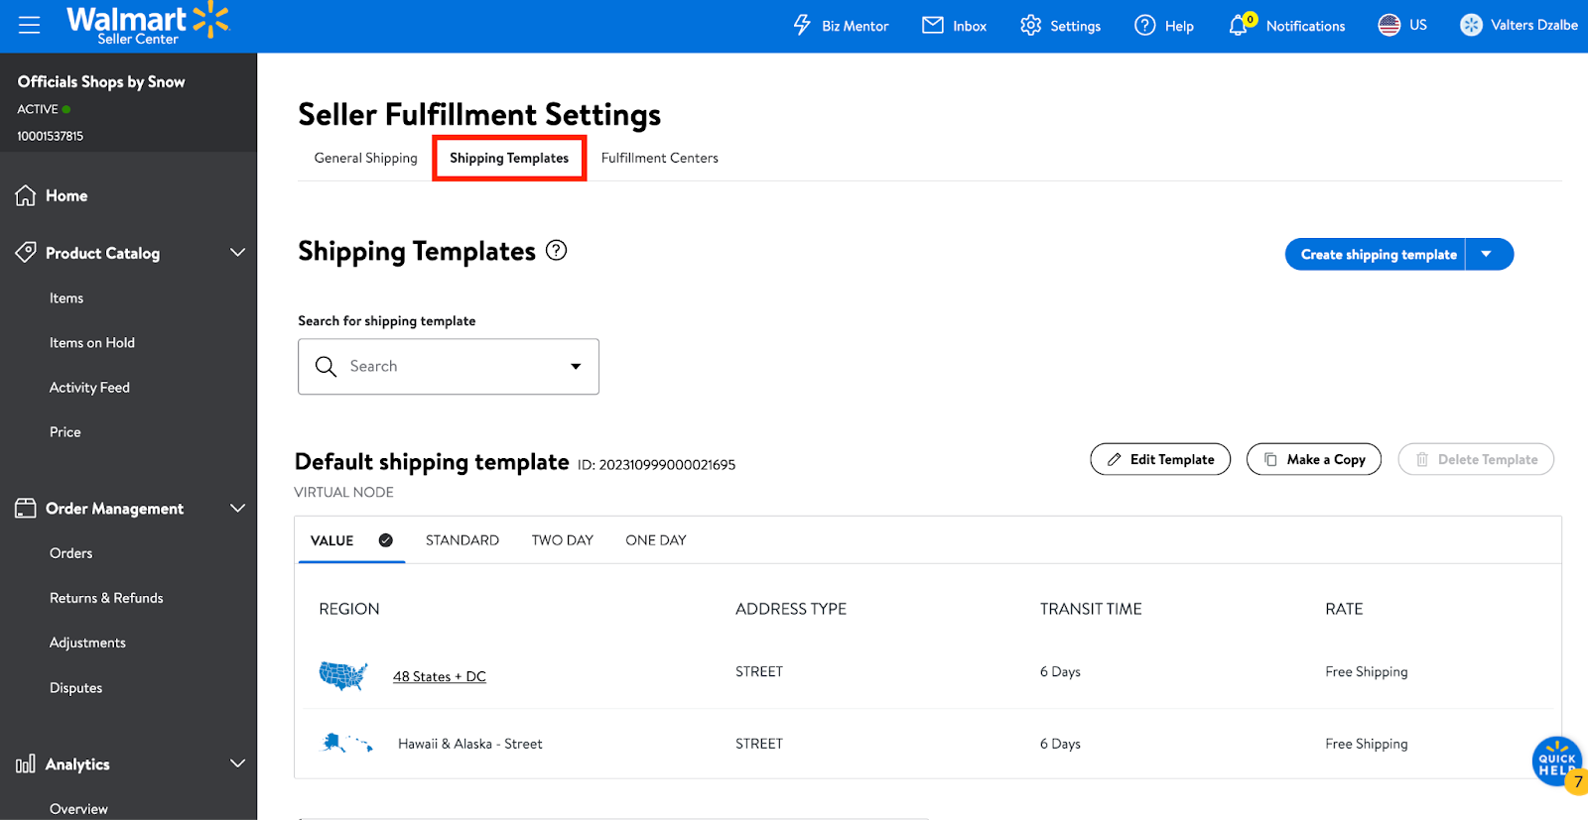The image size is (1588, 820).
Task: Open Items in Product Catalog
Action: point(66,297)
